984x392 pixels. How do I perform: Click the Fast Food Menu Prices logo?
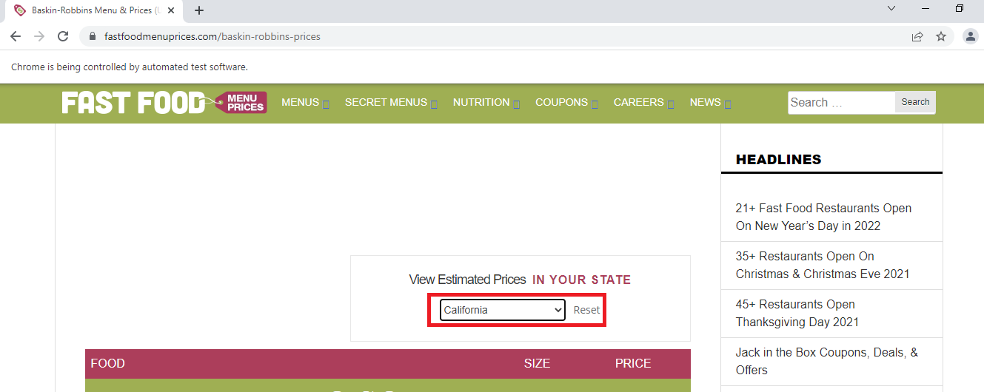[164, 103]
